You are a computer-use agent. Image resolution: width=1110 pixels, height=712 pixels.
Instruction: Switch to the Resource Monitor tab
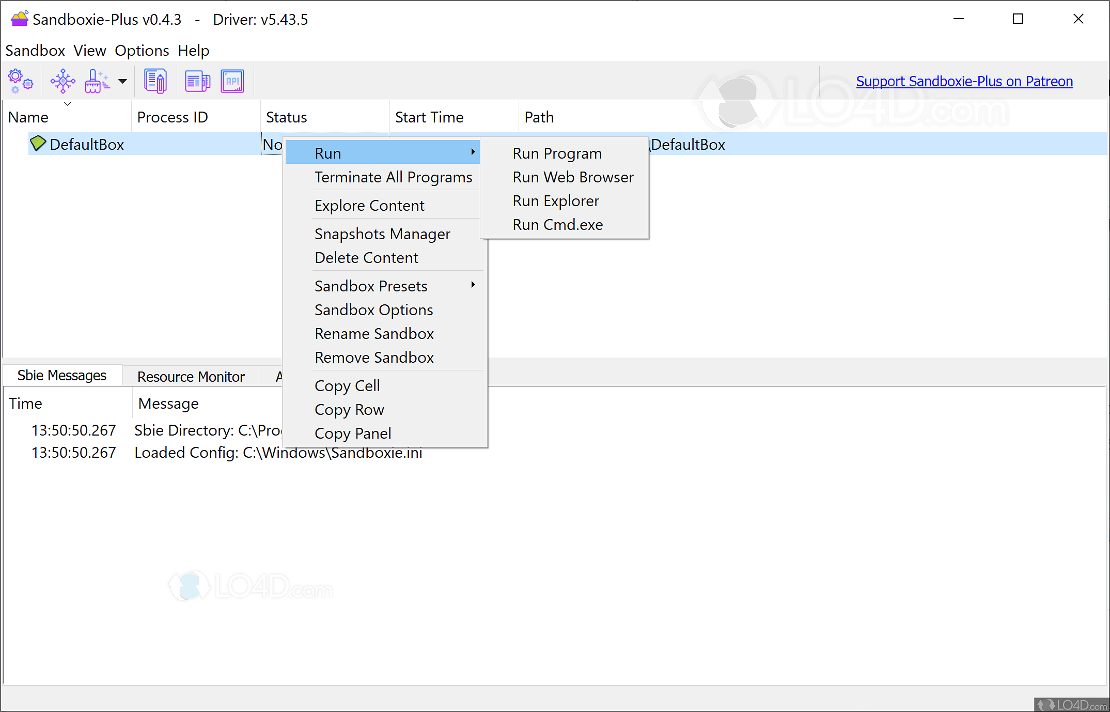click(x=190, y=376)
